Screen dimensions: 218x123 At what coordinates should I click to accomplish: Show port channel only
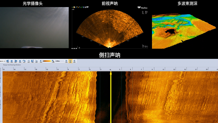click(x=66, y=61)
